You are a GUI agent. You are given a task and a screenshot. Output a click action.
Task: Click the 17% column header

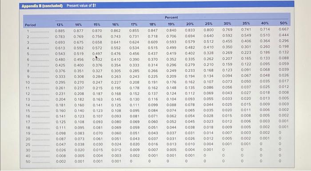[134, 24]
